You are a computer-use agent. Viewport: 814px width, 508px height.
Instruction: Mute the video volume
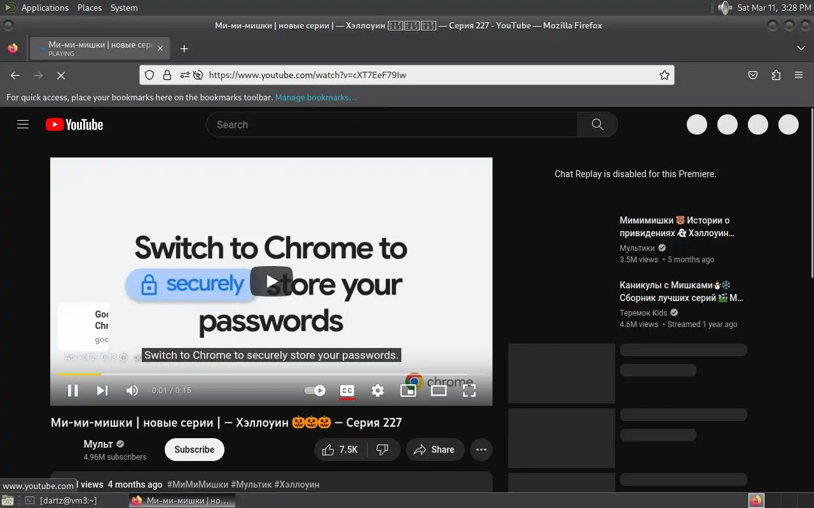coord(132,391)
